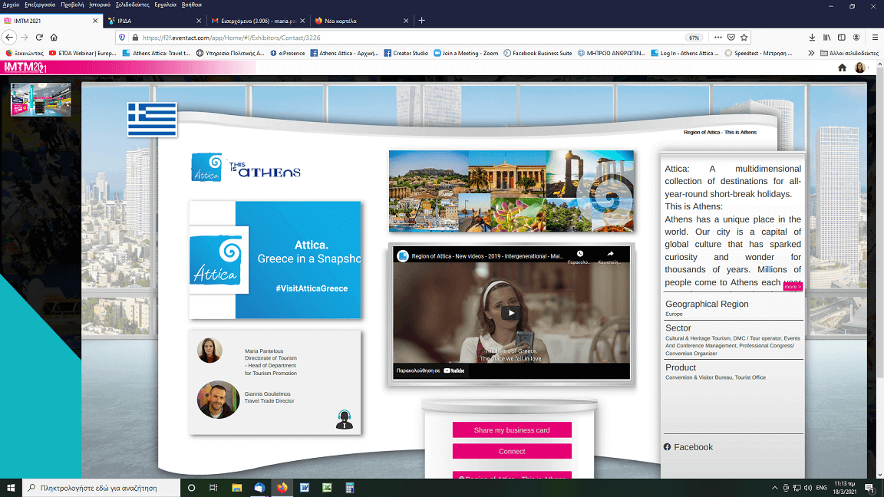Open the Downloads arrow icon
The height and width of the screenshot is (497, 884).
coord(812,37)
